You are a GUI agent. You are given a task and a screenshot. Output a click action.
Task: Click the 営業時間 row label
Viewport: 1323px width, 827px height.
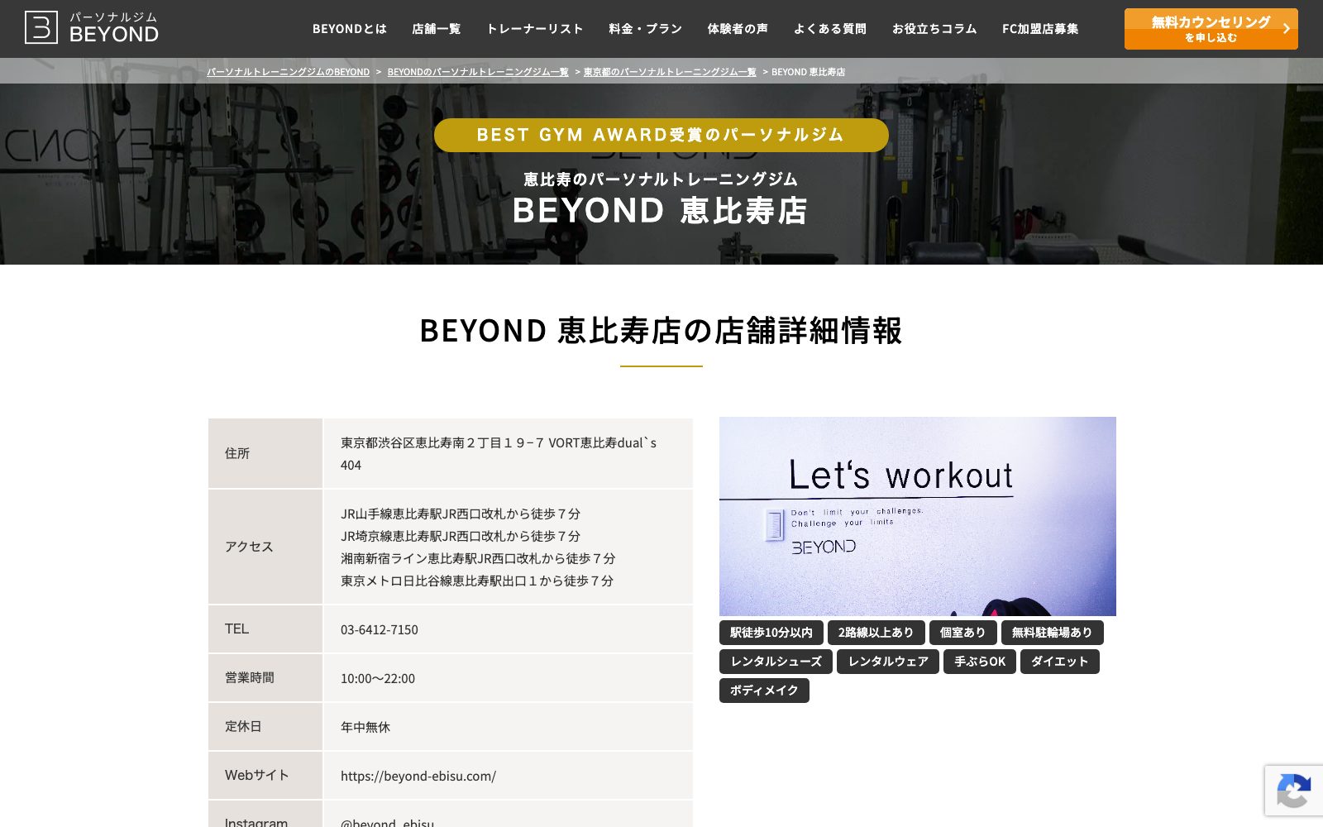coord(250,677)
